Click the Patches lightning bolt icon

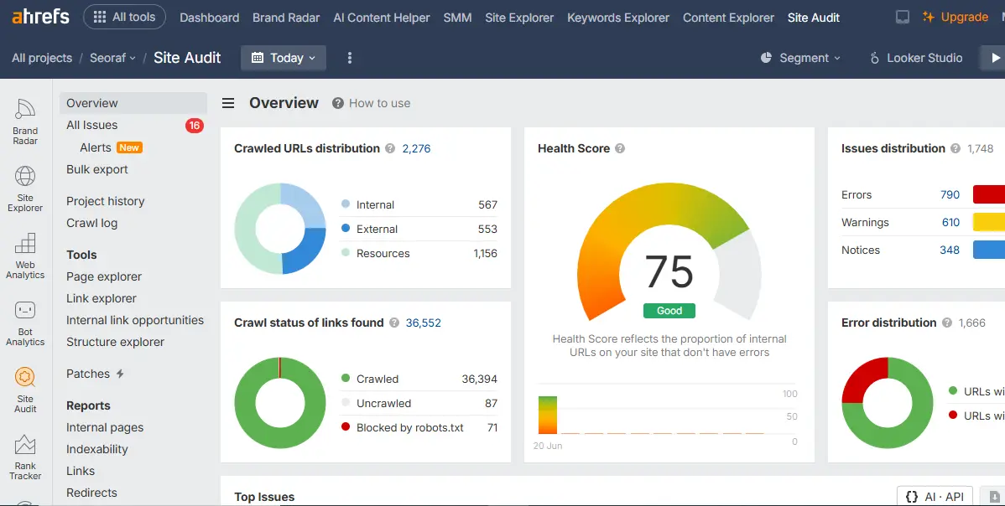[x=120, y=374]
